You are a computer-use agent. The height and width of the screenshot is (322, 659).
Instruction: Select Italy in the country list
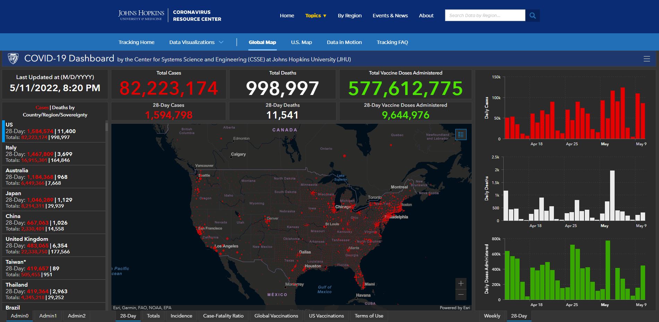(54, 154)
